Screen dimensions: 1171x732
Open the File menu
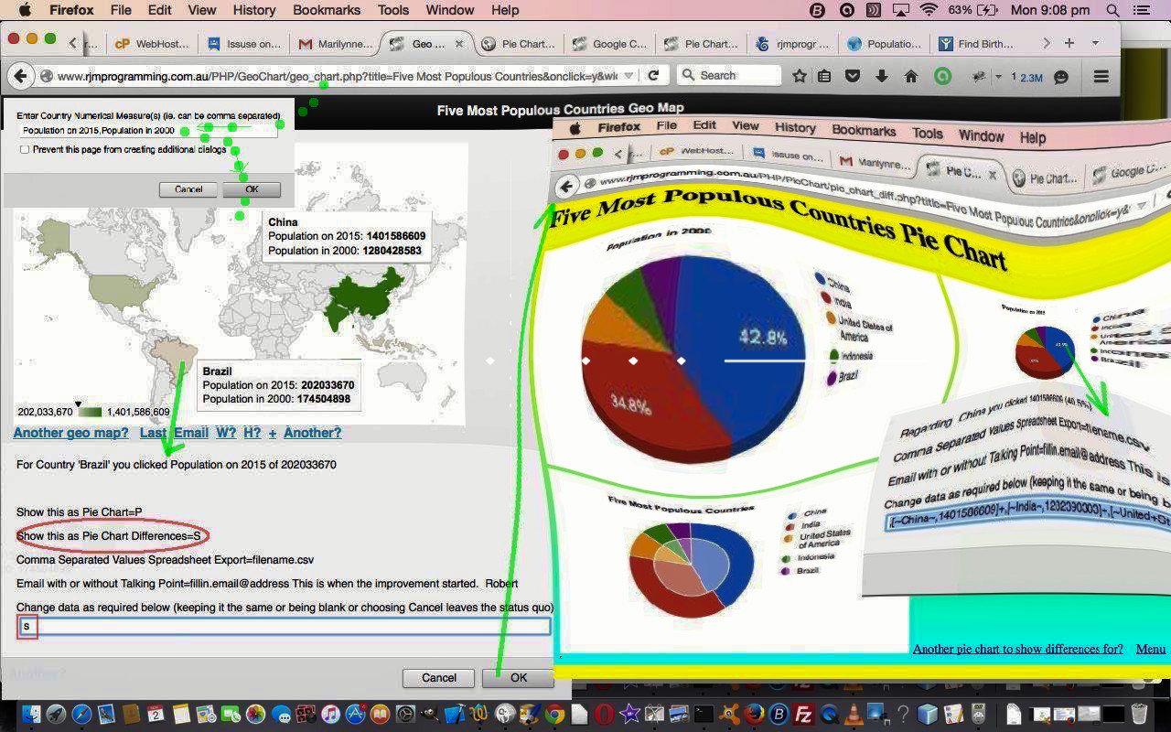click(121, 10)
